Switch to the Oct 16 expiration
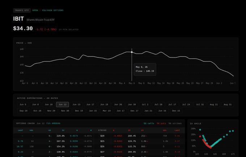 pos(37,111)
